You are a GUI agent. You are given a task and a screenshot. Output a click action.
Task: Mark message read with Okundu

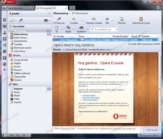(x=122, y=21)
